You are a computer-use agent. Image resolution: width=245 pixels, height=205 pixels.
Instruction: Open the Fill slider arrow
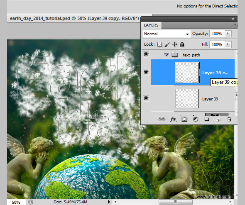tap(228, 44)
